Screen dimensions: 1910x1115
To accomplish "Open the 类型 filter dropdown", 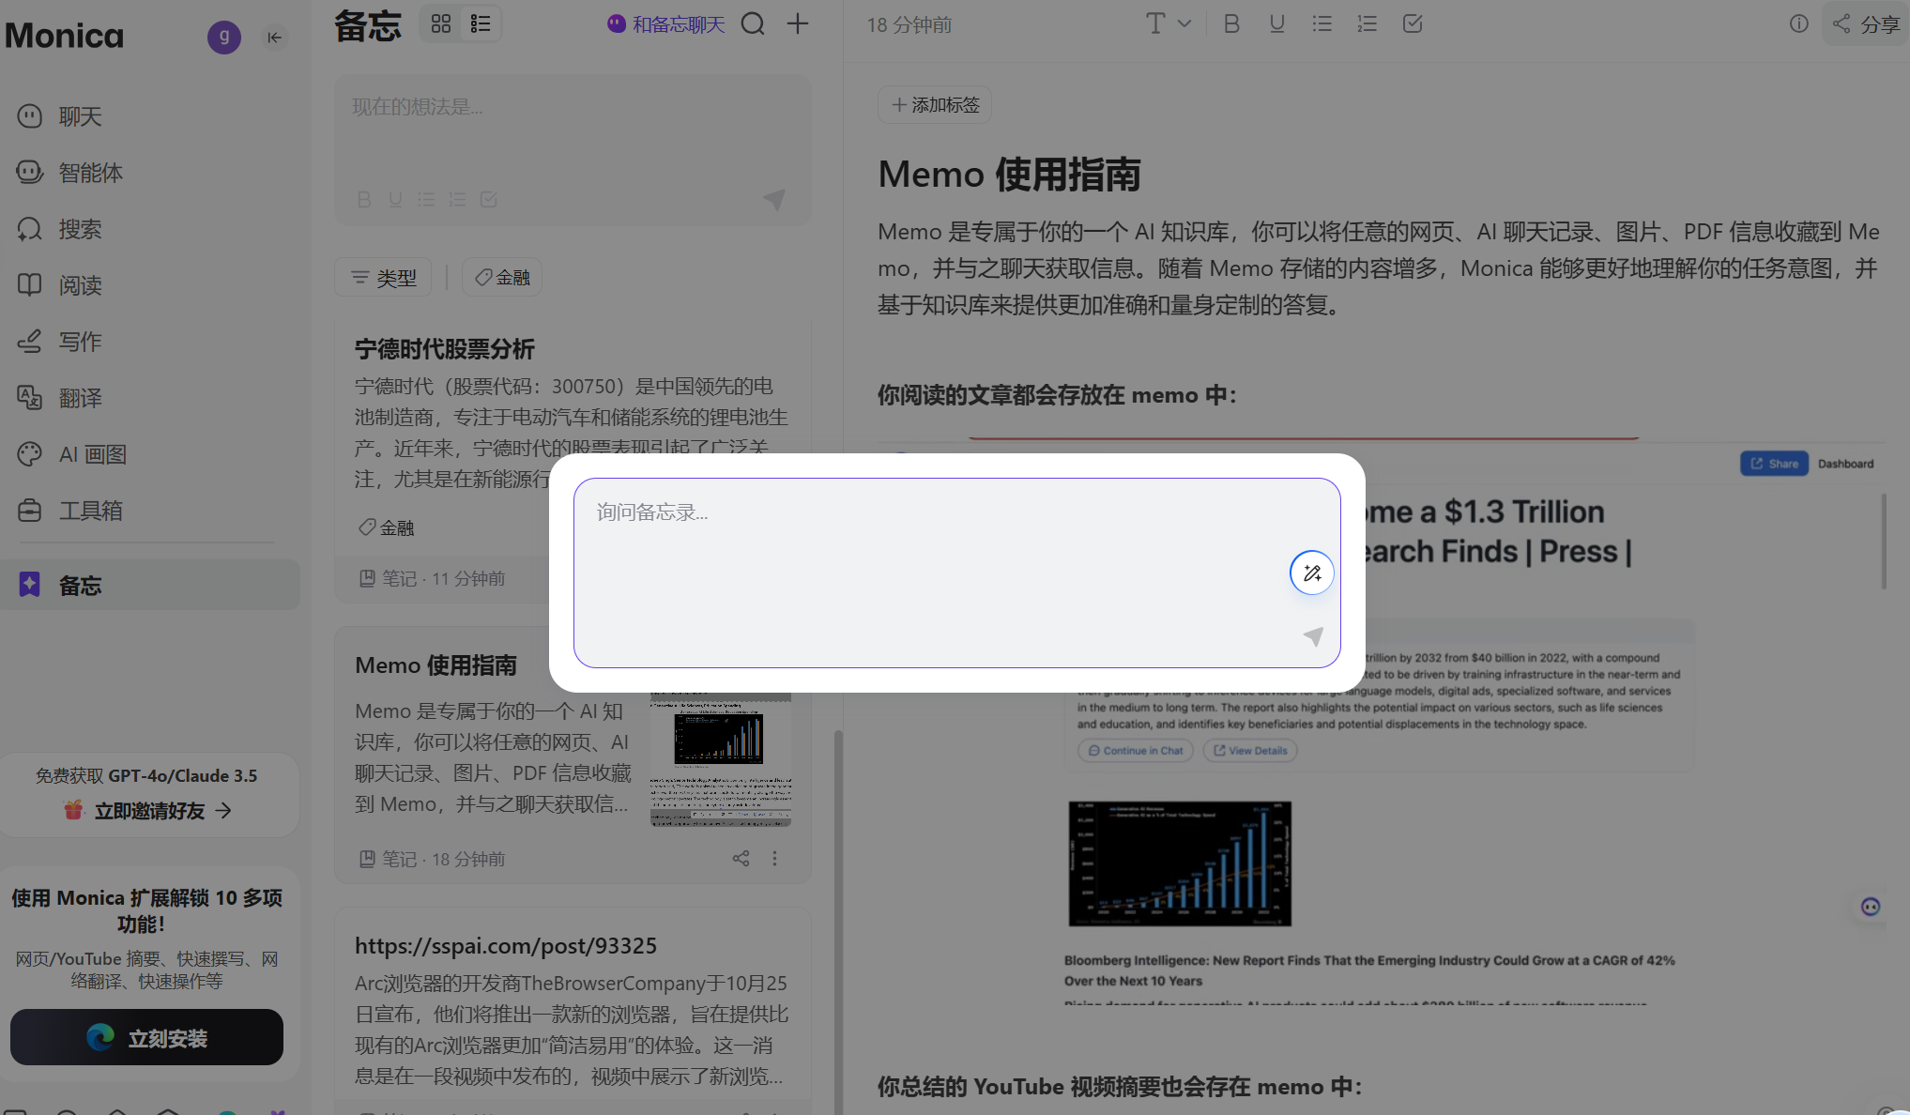I will click(383, 277).
